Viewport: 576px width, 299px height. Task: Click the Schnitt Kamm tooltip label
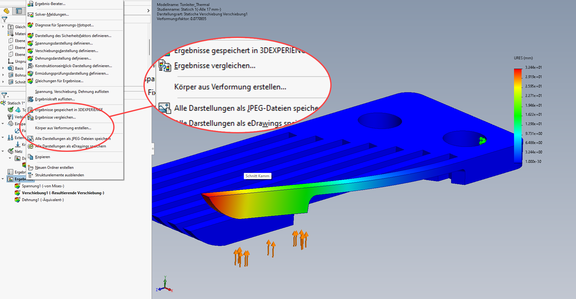257,176
